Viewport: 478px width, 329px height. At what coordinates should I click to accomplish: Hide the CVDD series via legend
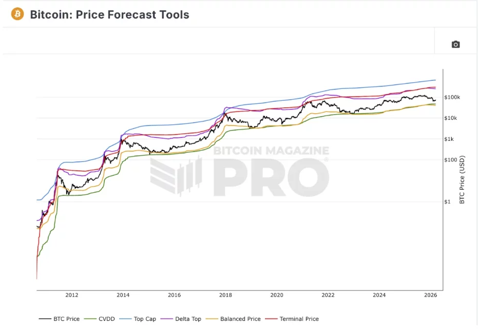point(102,319)
